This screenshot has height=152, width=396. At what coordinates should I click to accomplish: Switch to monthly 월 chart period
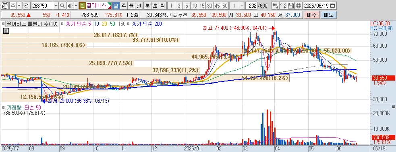[131, 5]
